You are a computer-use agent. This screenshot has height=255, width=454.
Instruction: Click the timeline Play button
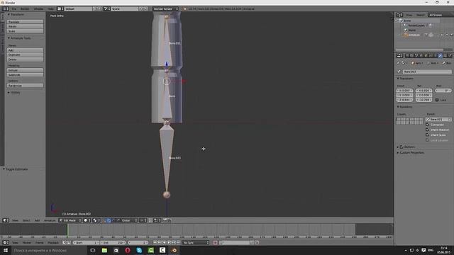click(x=169, y=242)
